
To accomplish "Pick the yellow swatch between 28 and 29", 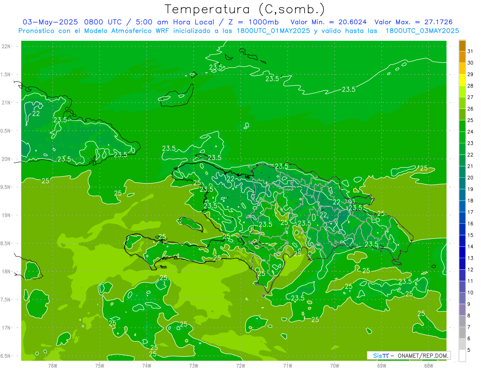I will 463,80.
